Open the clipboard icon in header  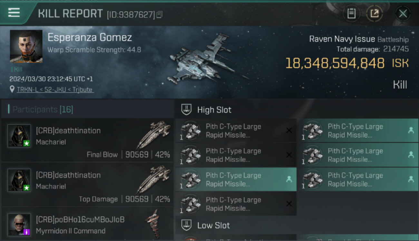tap(351, 13)
